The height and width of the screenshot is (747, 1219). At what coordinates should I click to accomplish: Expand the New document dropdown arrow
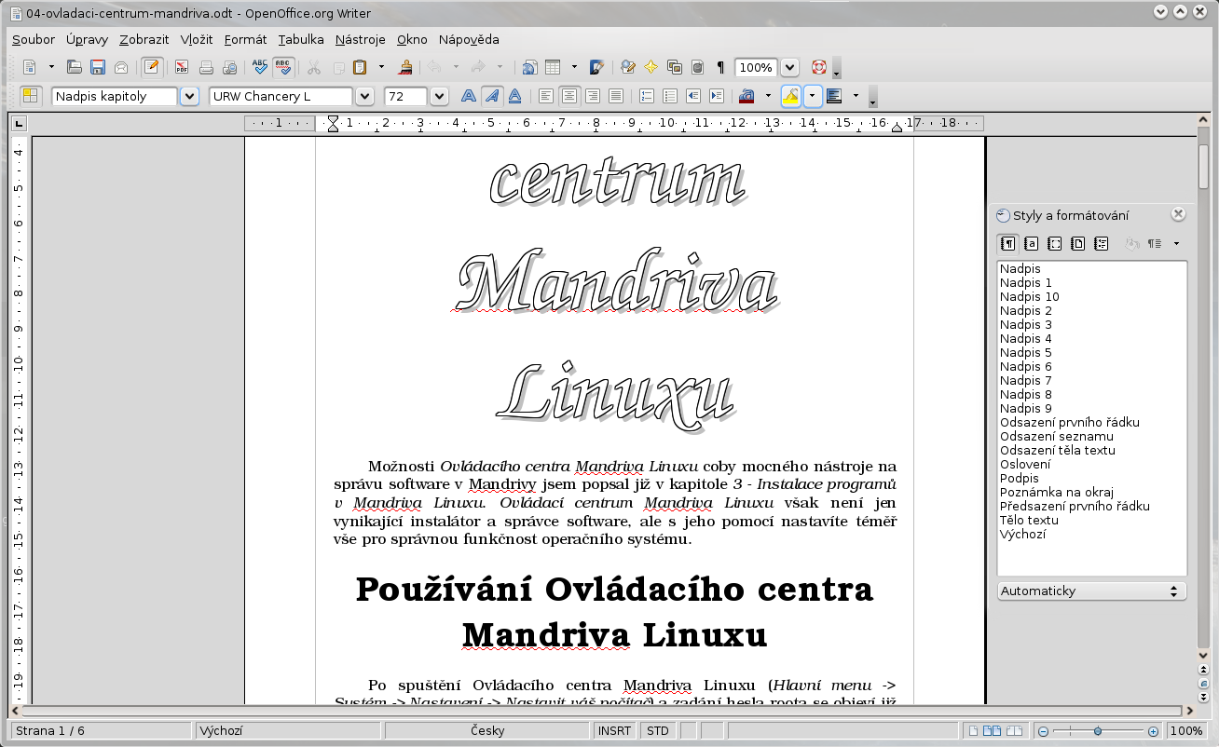(x=51, y=67)
